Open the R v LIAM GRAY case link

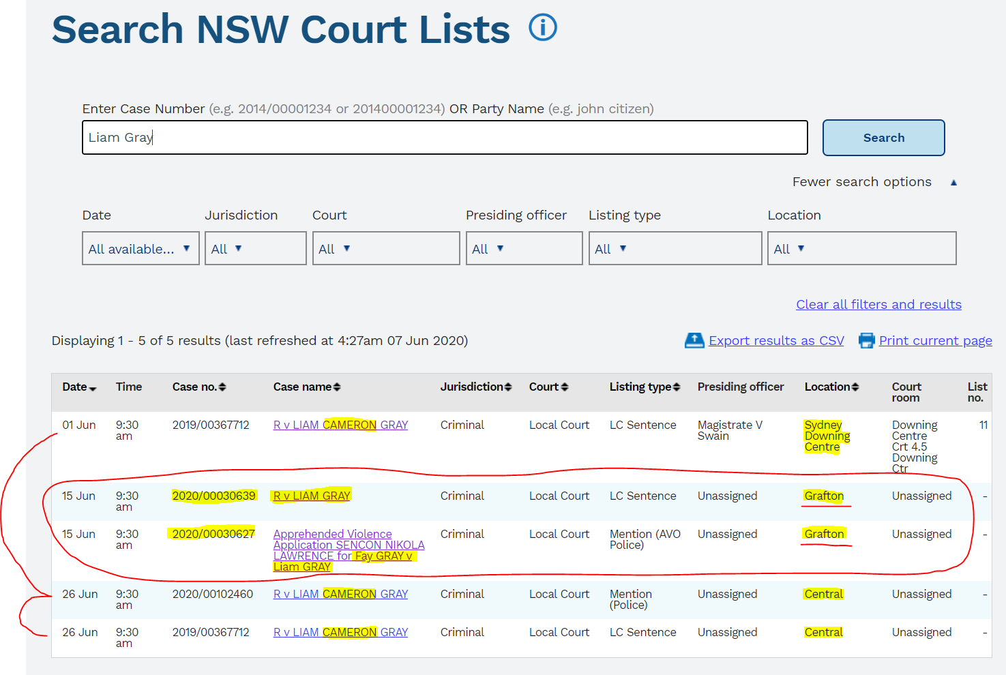[x=312, y=496]
